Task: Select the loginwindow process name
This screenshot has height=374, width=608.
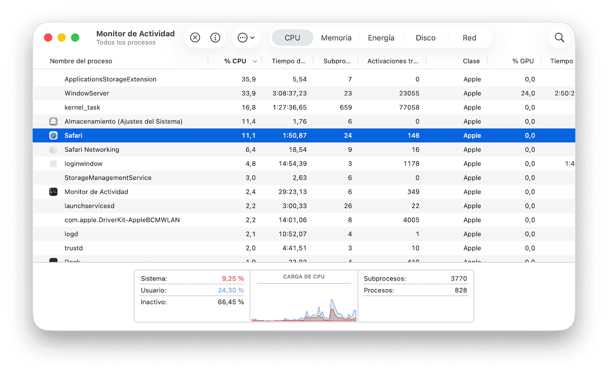Action: (x=83, y=164)
